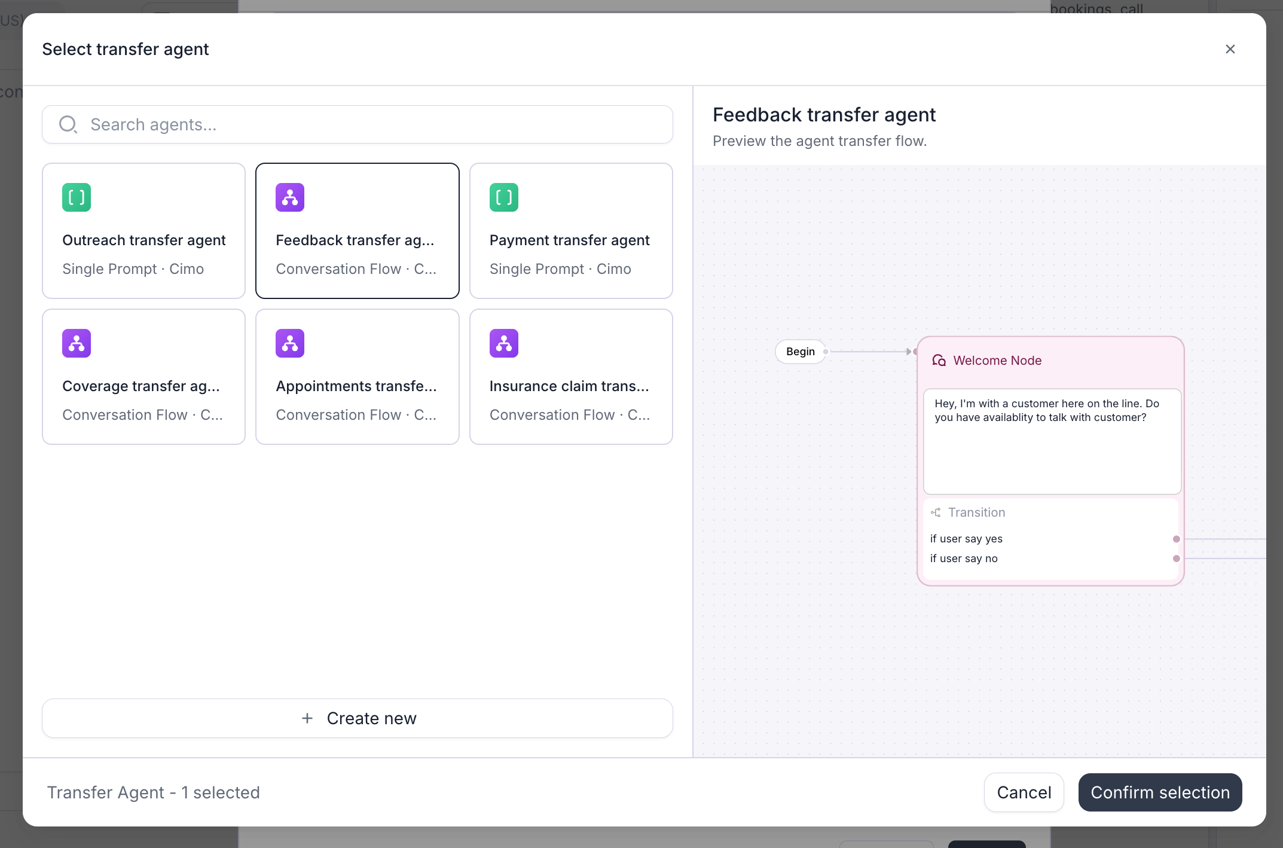The height and width of the screenshot is (848, 1283).
Task: Click the green brackets icon on Outreach card
Action: click(77, 197)
